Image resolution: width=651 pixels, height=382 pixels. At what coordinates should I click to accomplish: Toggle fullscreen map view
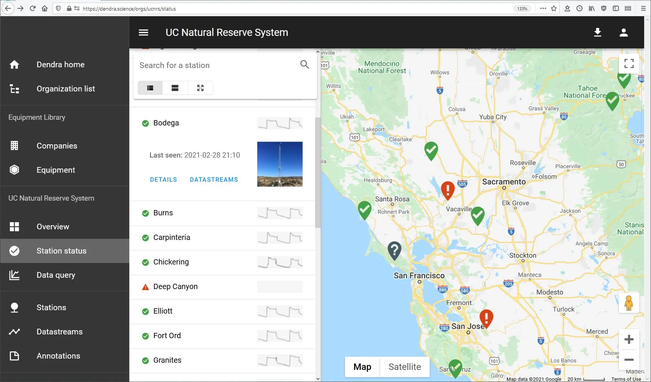[629, 63]
